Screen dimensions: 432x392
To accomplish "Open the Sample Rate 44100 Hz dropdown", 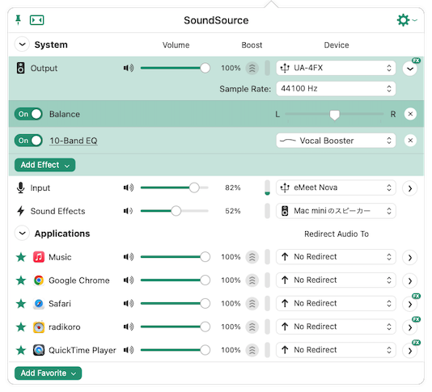I will pos(336,89).
